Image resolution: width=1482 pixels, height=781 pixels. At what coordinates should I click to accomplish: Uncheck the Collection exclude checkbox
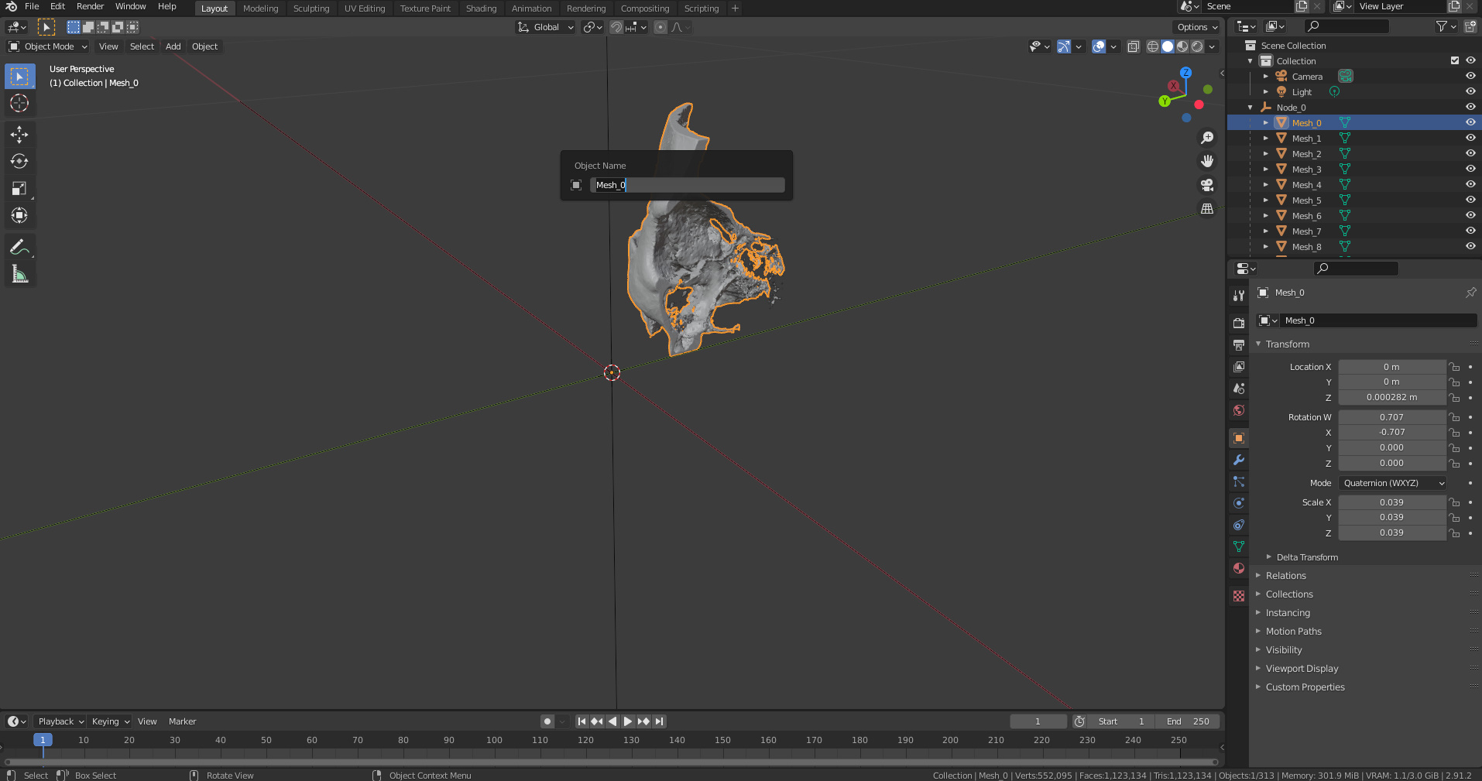point(1454,60)
